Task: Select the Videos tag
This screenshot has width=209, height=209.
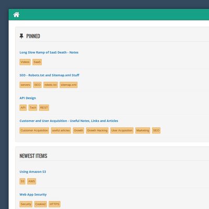Action: coord(25,62)
